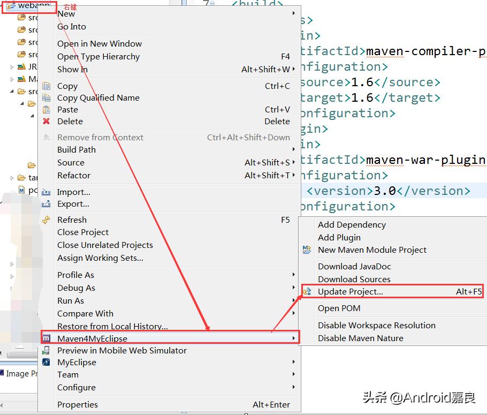Click the MyEclipse submenu arrow

coord(293,362)
